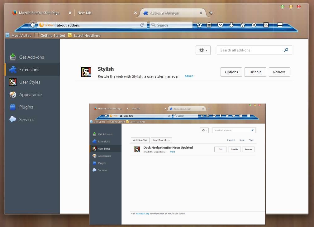
Task: Click the Stylish S icon in the toolbar
Action: coord(266,25)
